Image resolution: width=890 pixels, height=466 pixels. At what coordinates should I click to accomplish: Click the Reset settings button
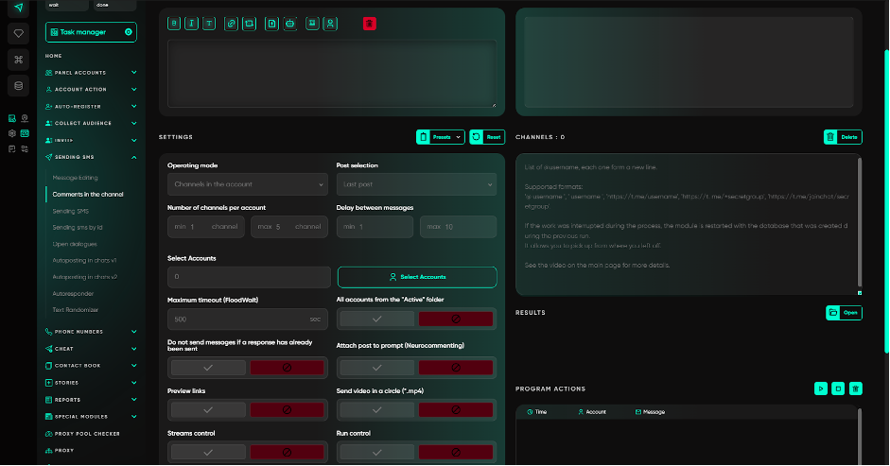pos(487,137)
